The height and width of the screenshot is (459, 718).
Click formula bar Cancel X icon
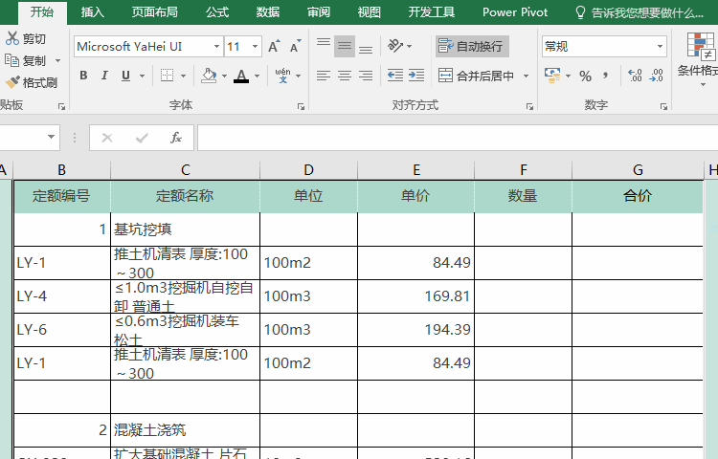click(x=107, y=138)
